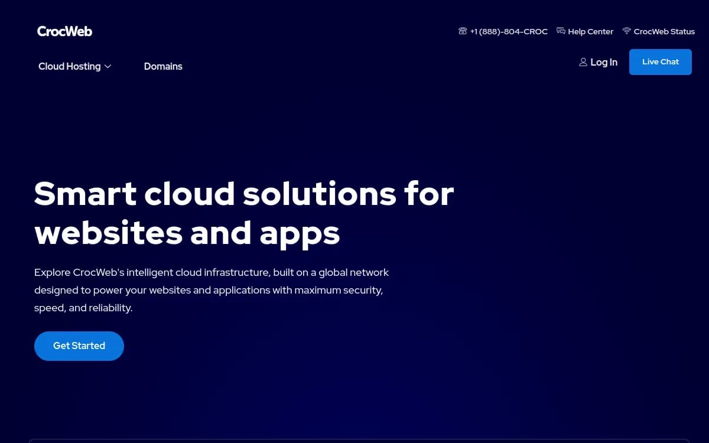Click the headline "Smart cloud solutions for"

(244, 193)
